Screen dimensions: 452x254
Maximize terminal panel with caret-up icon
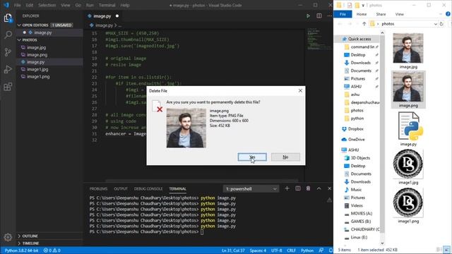coord(319,188)
